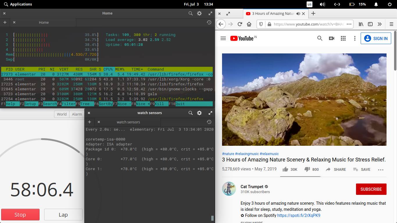The width and height of the screenshot is (397, 223).
Task: Open YouTube create video icon
Action: tap(332, 38)
